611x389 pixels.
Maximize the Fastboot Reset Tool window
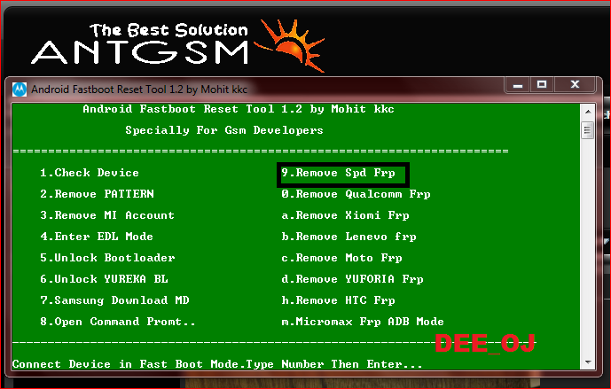(542, 85)
